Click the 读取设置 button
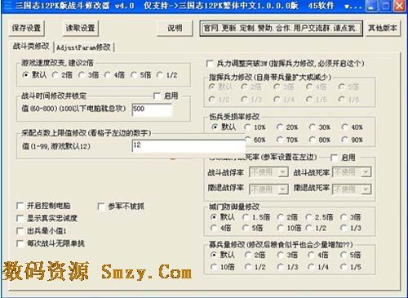This screenshot has height=298, width=408. [80, 28]
